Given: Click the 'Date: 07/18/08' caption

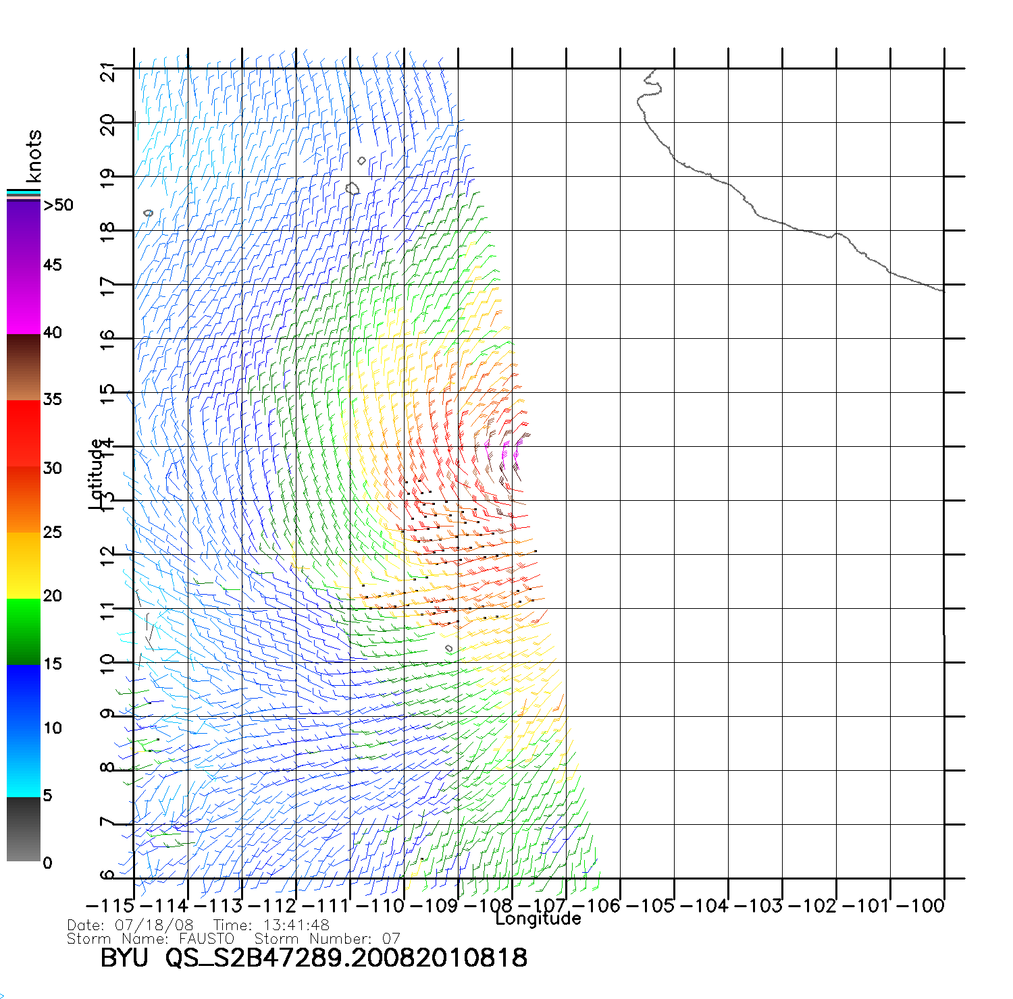Looking at the screenshot, I should (x=130, y=925).
